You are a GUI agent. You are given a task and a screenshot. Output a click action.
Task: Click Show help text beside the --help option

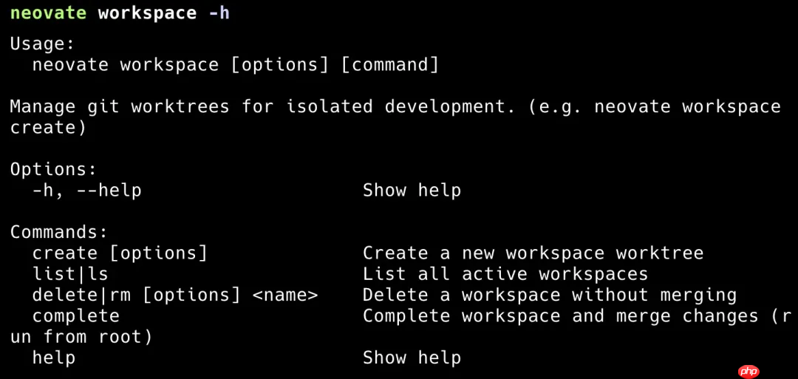point(412,191)
